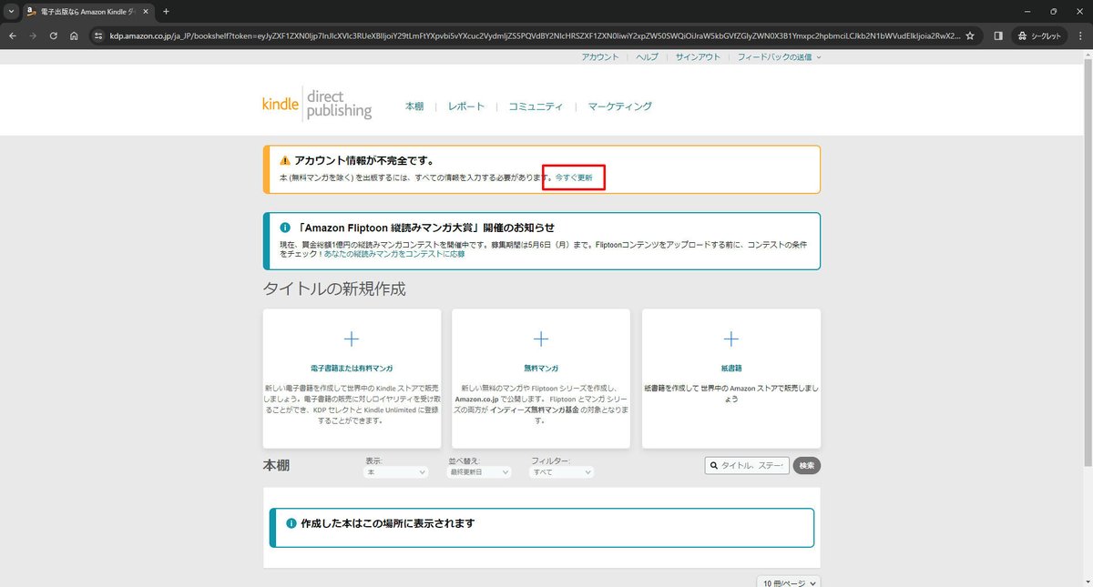Open the 表示 dropdown set to 本
This screenshot has width=1093, height=587.
(x=396, y=472)
